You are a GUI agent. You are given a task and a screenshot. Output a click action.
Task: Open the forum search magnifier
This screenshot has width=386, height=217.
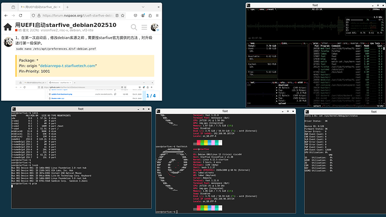coord(134,27)
